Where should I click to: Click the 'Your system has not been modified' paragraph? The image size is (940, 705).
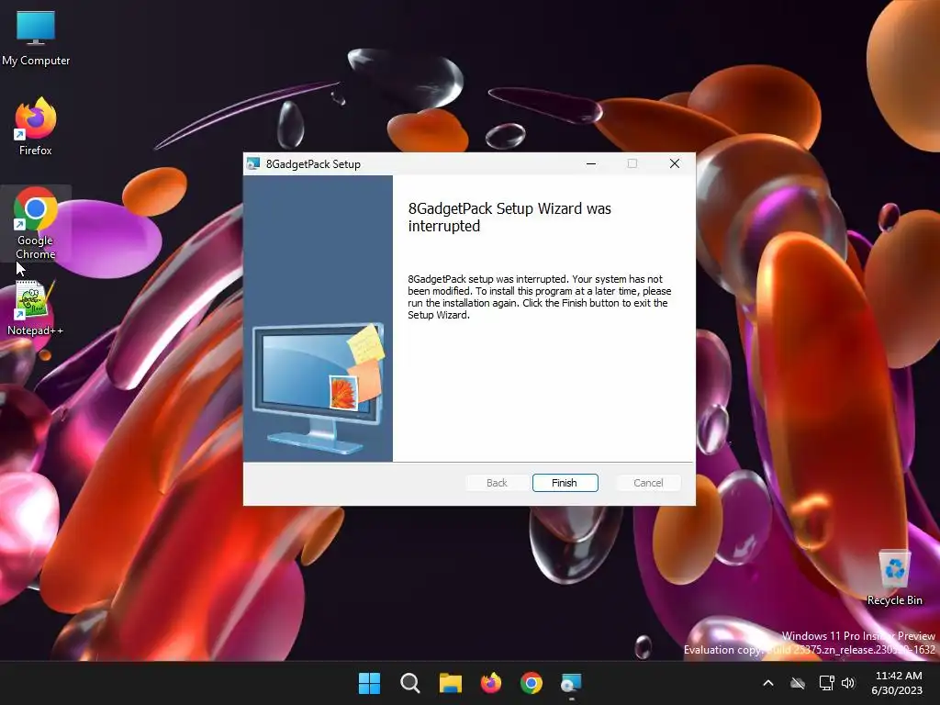539,297
